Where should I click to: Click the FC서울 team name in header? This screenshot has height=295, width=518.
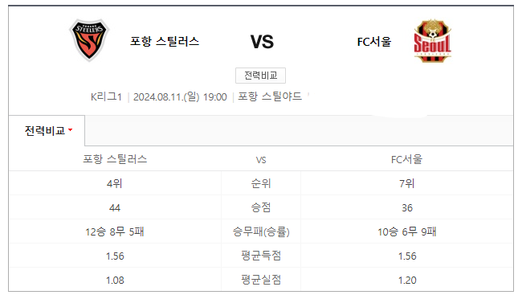coord(374,42)
